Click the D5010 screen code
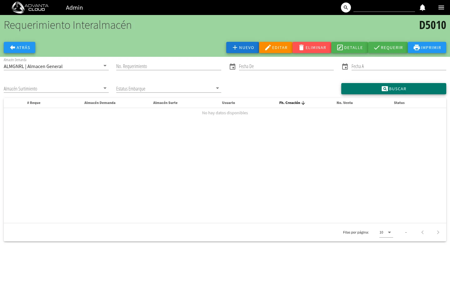 432,25
